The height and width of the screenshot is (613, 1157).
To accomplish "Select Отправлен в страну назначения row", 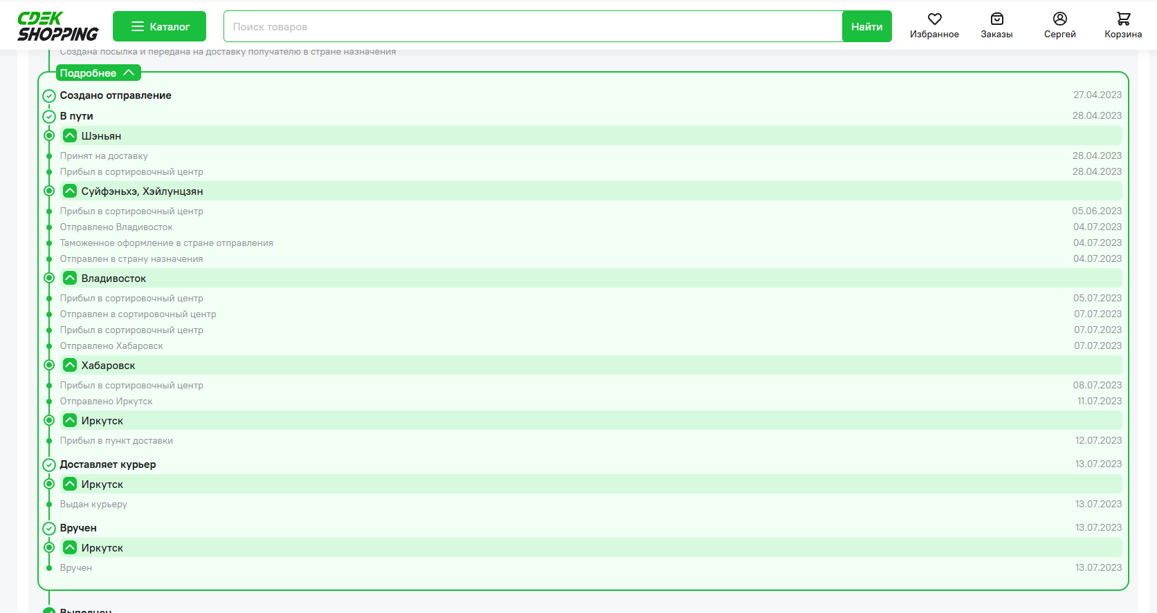I will point(590,258).
